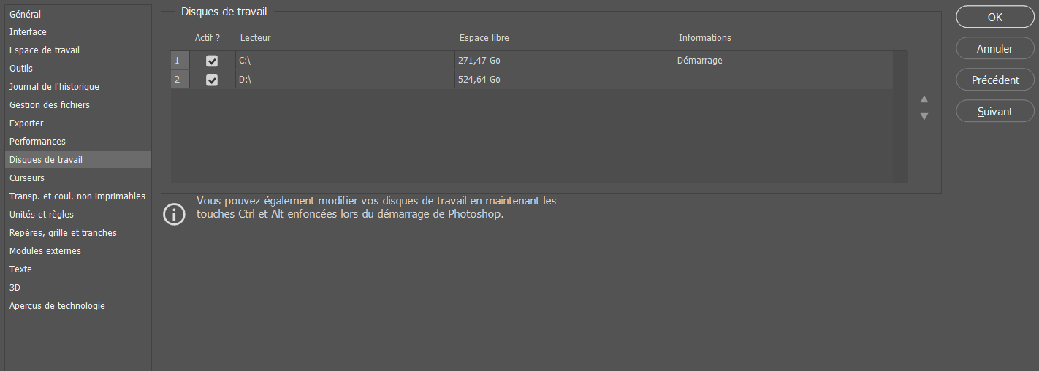Select Unités et règles in the list
This screenshot has height=371, width=1039.
tap(42, 215)
